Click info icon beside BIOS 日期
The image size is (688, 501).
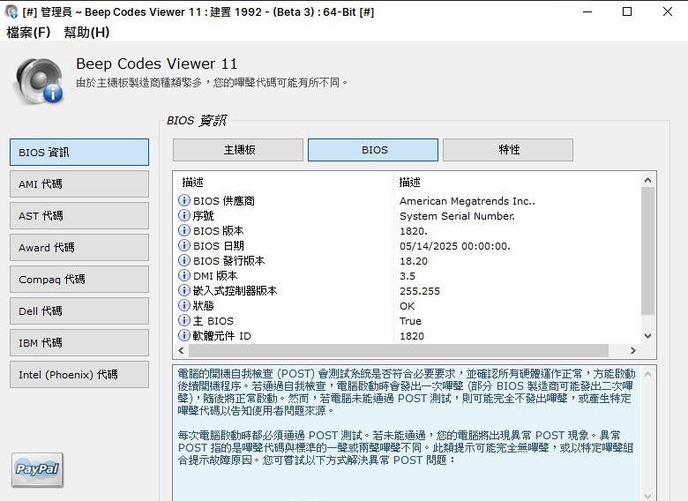[x=184, y=246]
